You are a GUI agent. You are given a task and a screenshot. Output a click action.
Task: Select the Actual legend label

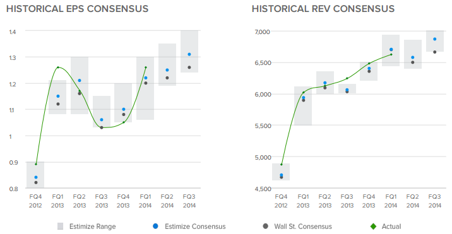[x=391, y=226]
